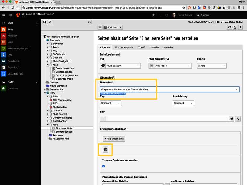Viewport: 247px width, 185px height.
Task: Collapse the Hilfe tree node
Action: tap(45, 93)
